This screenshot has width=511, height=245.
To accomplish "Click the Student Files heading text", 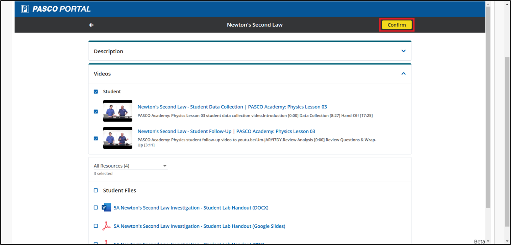I will pyautogui.click(x=120, y=190).
